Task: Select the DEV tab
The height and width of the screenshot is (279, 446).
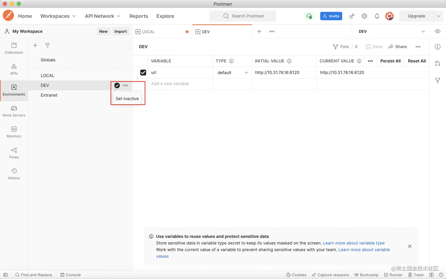Action: [x=222, y=32]
